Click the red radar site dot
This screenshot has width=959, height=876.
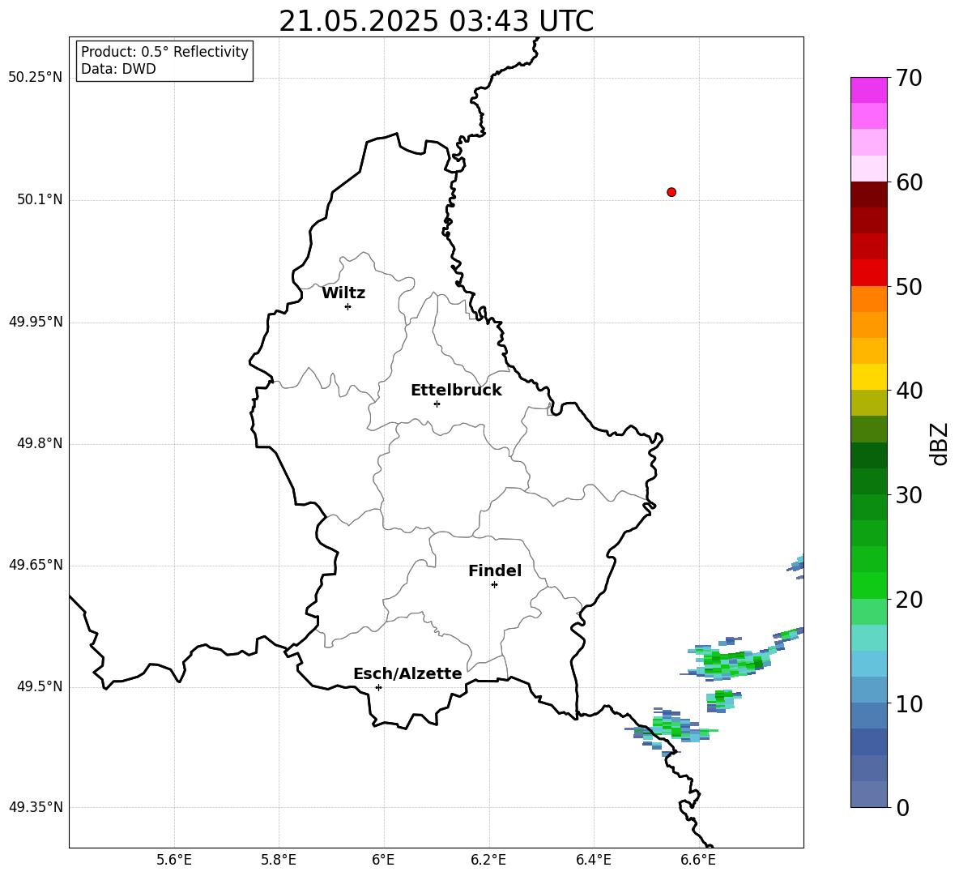coord(671,192)
